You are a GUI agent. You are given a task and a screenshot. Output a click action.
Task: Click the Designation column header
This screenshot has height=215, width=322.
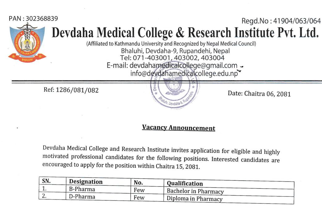click(86, 182)
